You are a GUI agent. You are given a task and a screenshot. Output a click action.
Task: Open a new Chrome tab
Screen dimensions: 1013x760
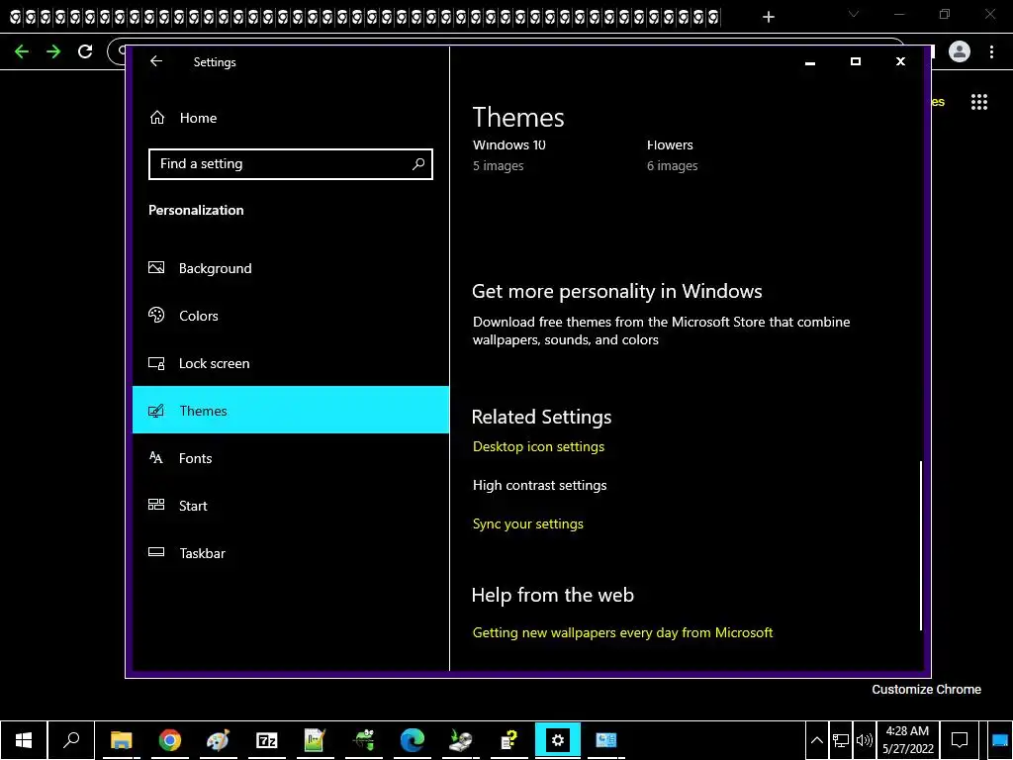[768, 17]
